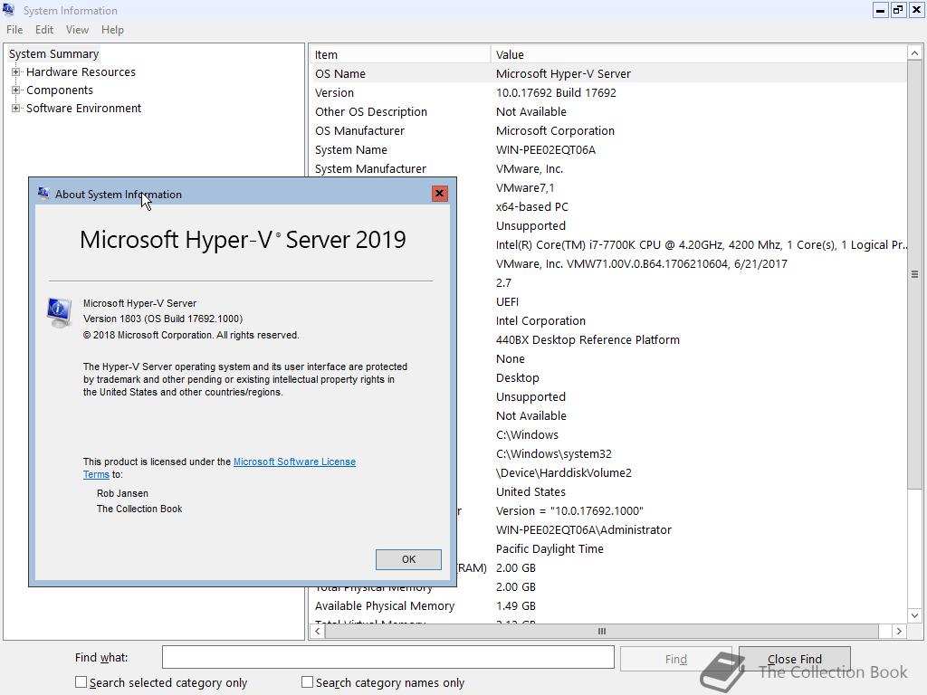Viewport: 927px width, 695px height.
Task: Select the System Name row
Action: [607, 149]
